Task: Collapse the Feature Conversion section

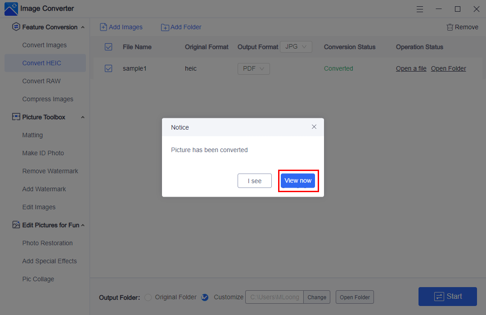Action: 83,27
